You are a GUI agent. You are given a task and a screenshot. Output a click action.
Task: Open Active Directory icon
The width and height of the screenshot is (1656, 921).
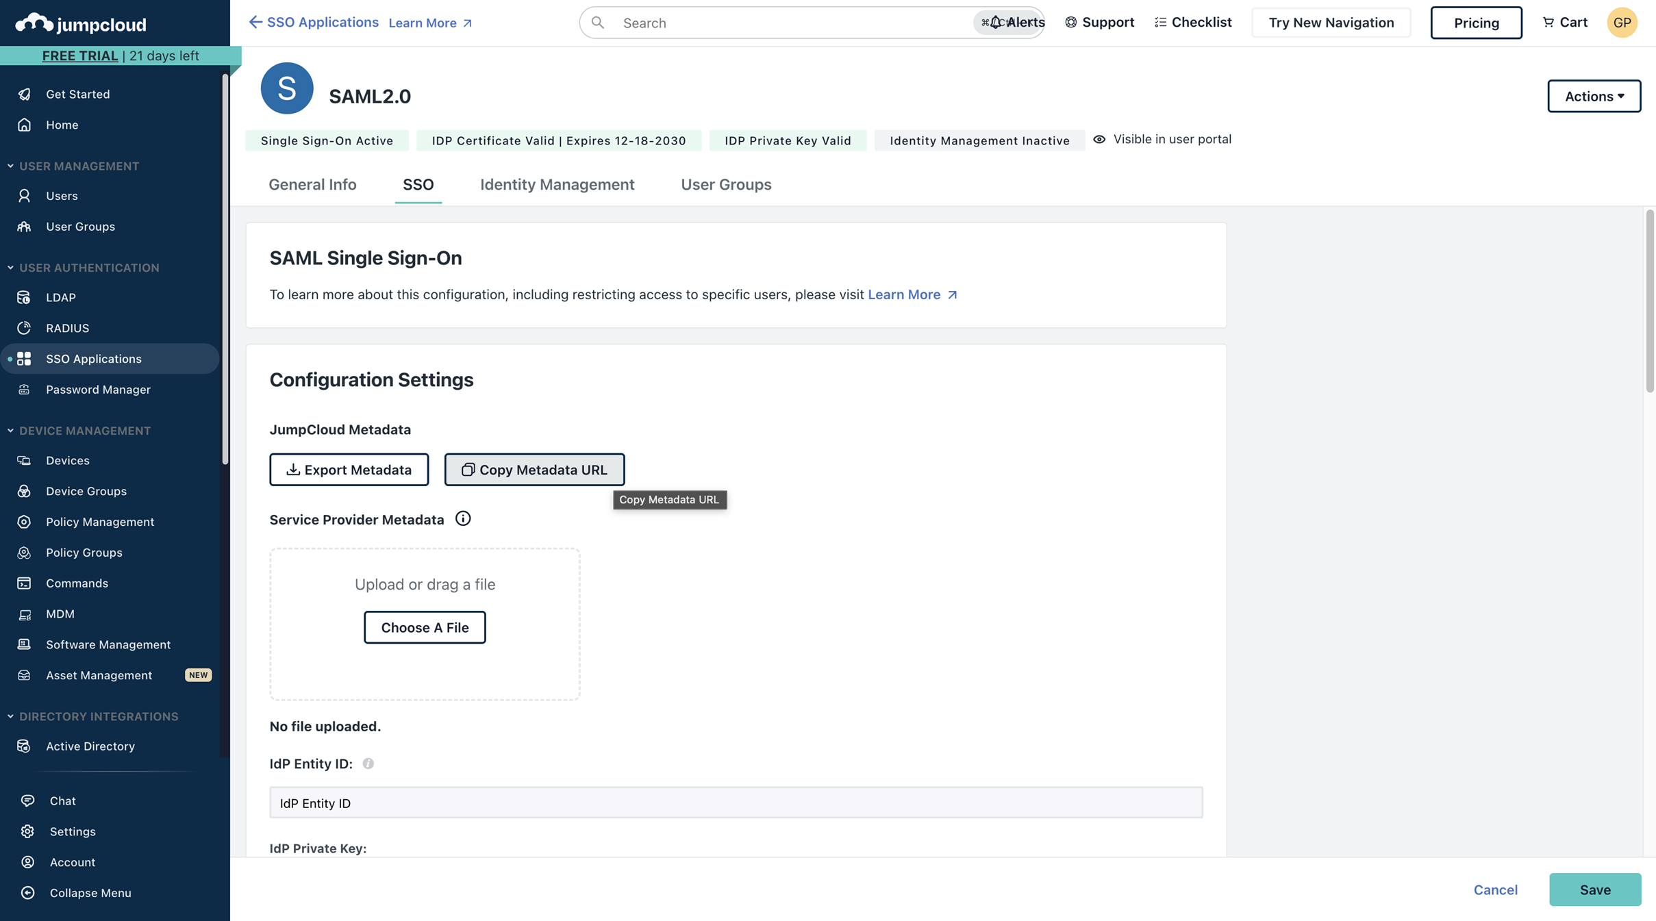[25, 746]
